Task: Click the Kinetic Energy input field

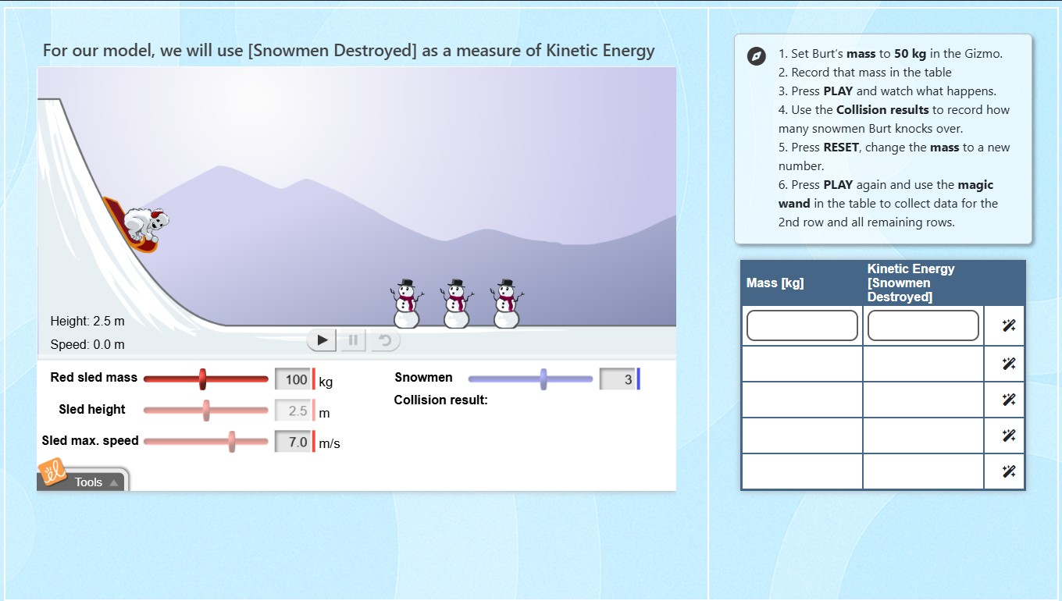Action: tap(922, 325)
